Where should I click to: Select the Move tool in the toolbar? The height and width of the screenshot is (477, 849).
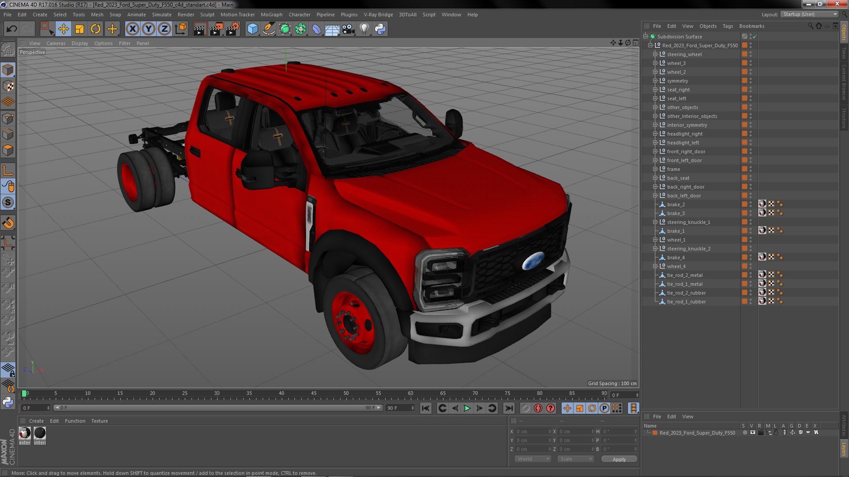click(x=63, y=29)
